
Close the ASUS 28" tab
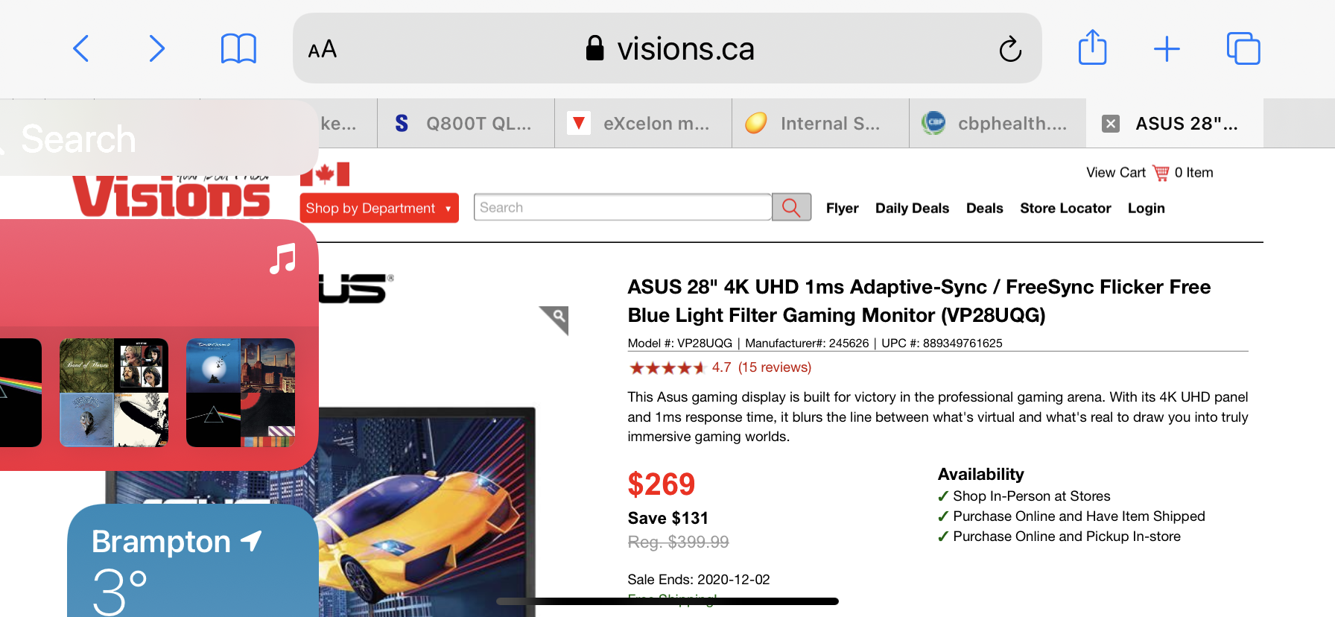click(x=1111, y=124)
